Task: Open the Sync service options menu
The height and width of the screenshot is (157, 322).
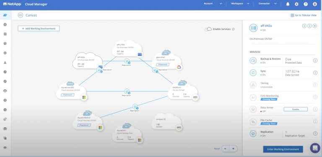Action: [x=315, y=73]
